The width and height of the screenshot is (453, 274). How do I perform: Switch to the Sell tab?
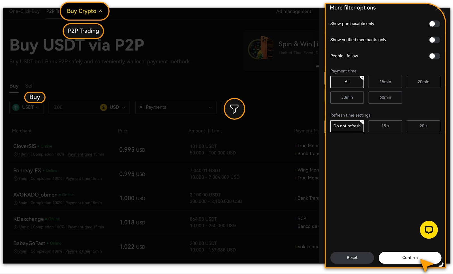coord(29,86)
